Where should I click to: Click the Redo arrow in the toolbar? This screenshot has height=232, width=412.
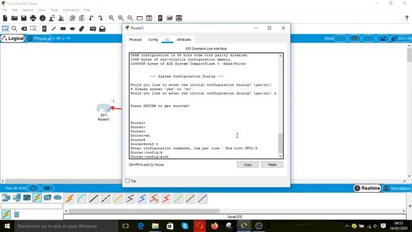pyautogui.click(x=100, y=18)
